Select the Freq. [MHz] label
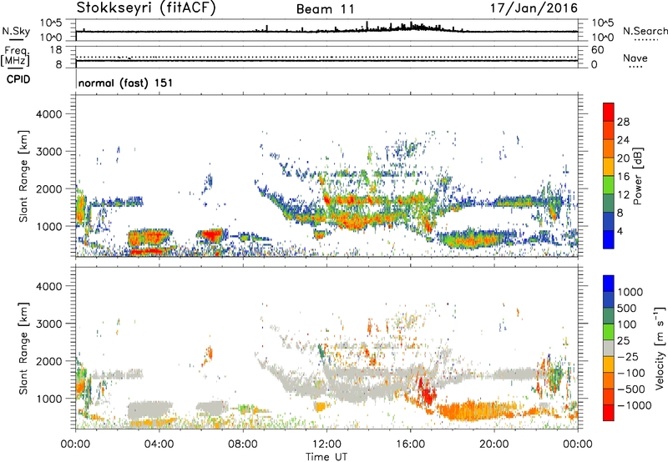Screen dimensions: 668x462 15,56
